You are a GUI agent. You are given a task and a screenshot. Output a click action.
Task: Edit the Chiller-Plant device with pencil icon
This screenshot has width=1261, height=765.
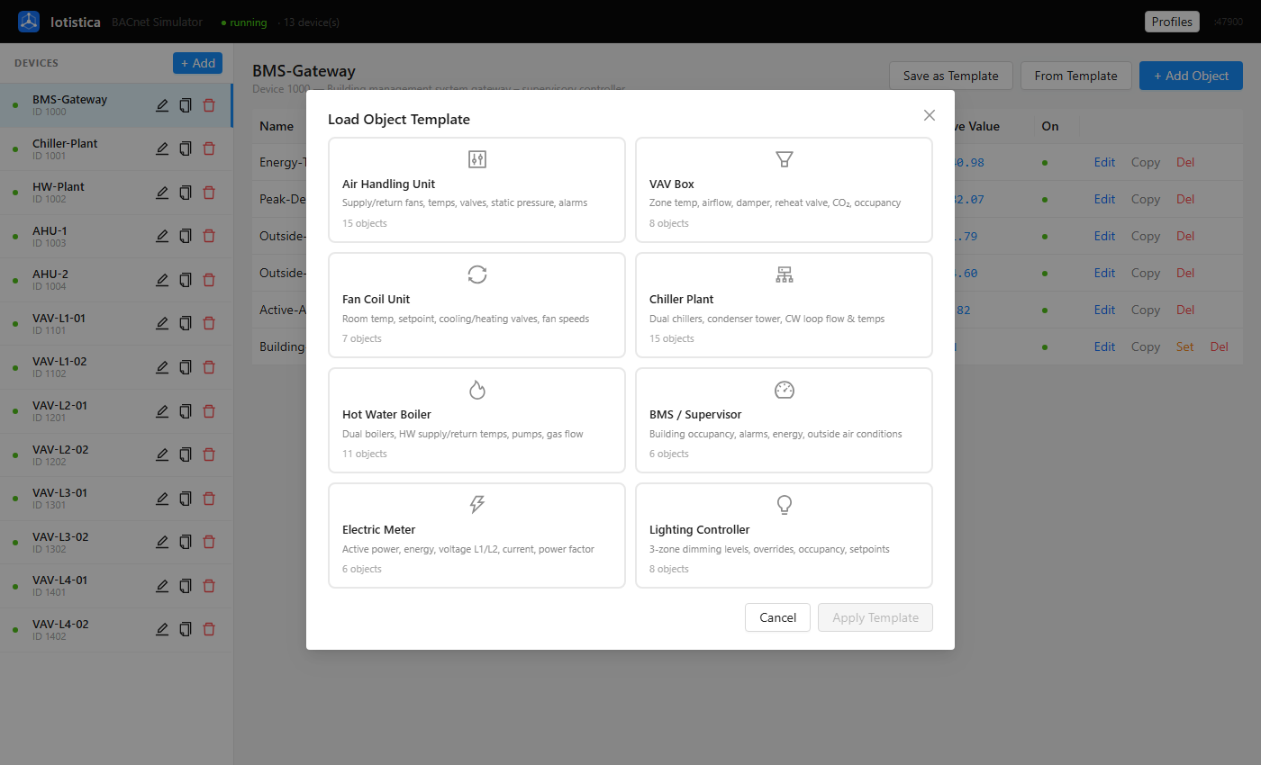(x=162, y=148)
